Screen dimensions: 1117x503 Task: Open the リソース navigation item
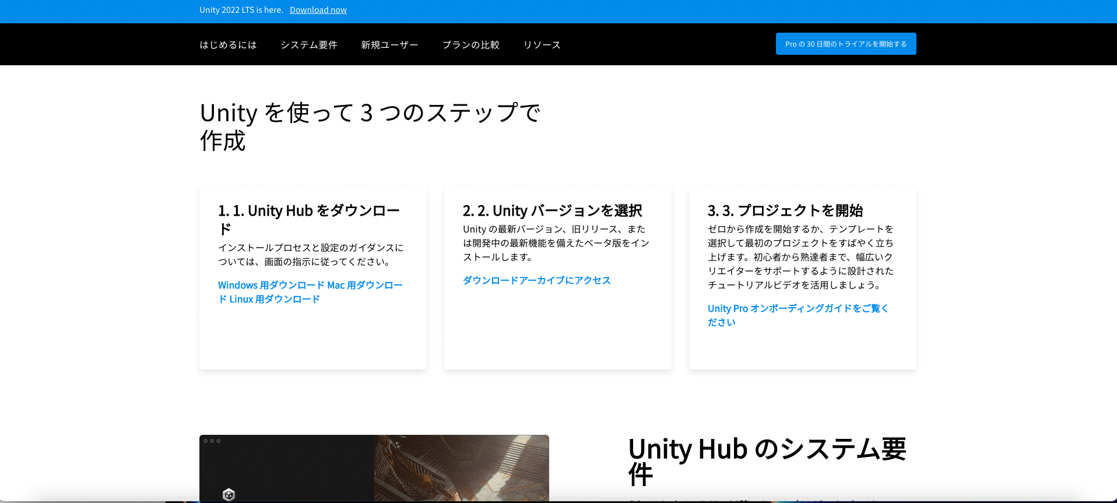point(542,45)
